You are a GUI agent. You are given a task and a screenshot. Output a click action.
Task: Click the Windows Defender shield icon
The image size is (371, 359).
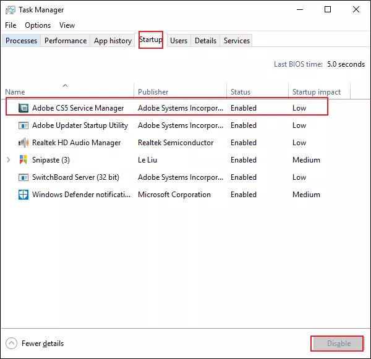(23, 195)
